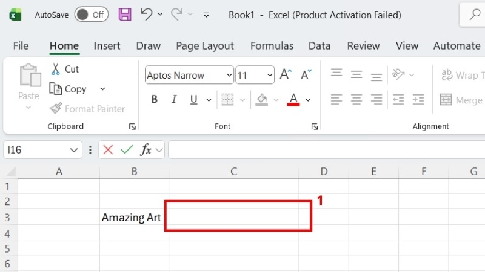Click the Search magnifier icon
The image size is (485, 272).
(475, 15)
